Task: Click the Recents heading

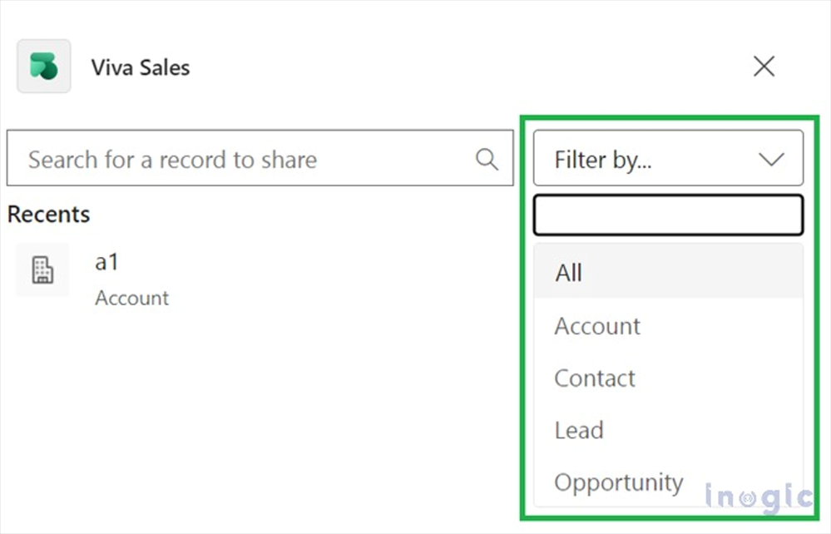Action: 49,215
